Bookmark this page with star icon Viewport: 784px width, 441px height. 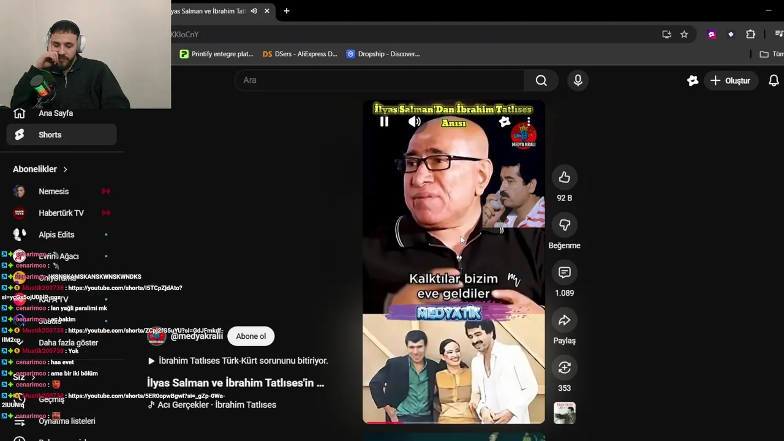(684, 34)
